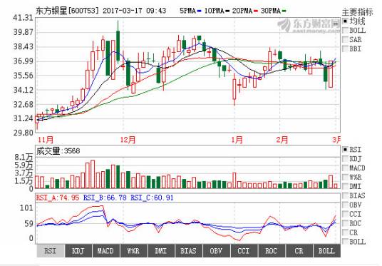Select the BOLL main indicator option
Image resolution: width=382 pixels, height=266 pixels.
coord(345,31)
